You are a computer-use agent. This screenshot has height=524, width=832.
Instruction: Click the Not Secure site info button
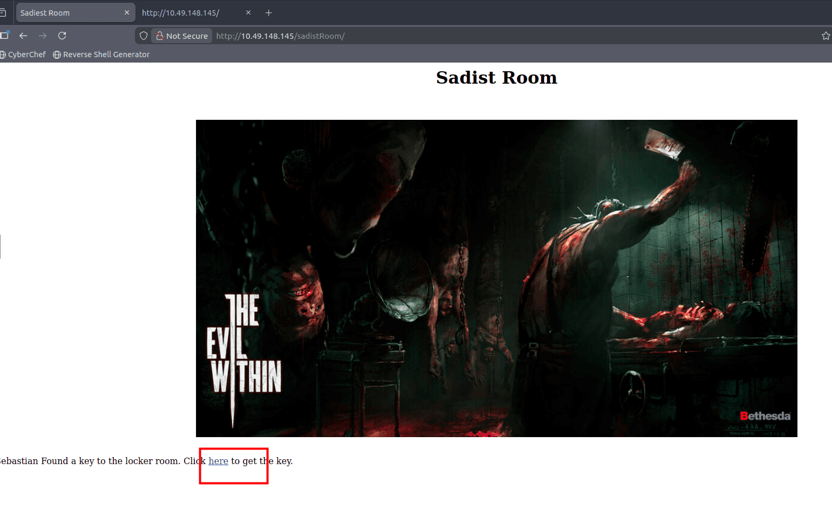tap(182, 36)
